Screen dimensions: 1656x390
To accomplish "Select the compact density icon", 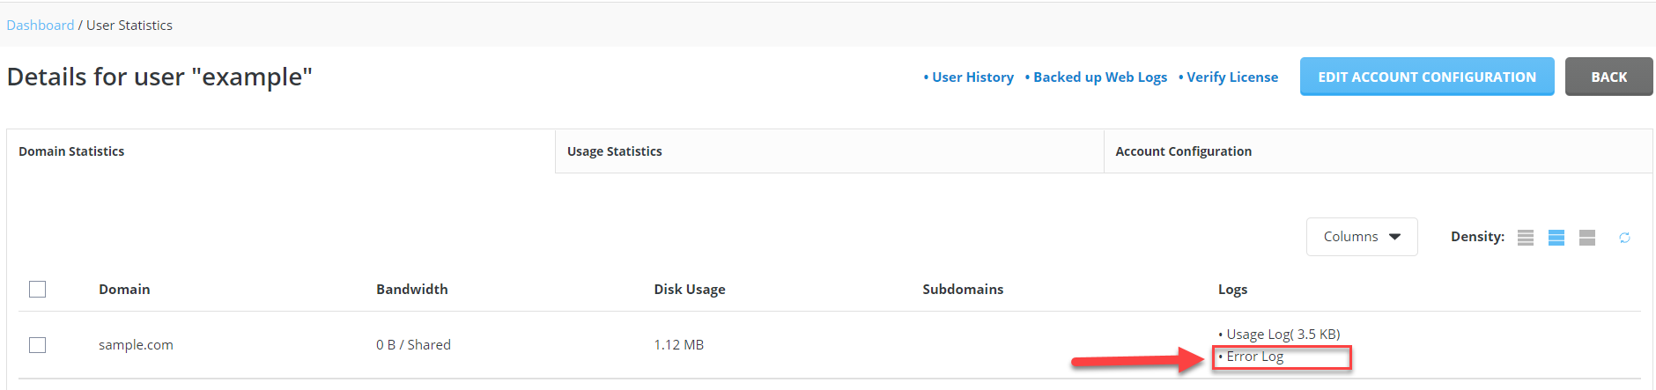I will [x=1526, y=238].
